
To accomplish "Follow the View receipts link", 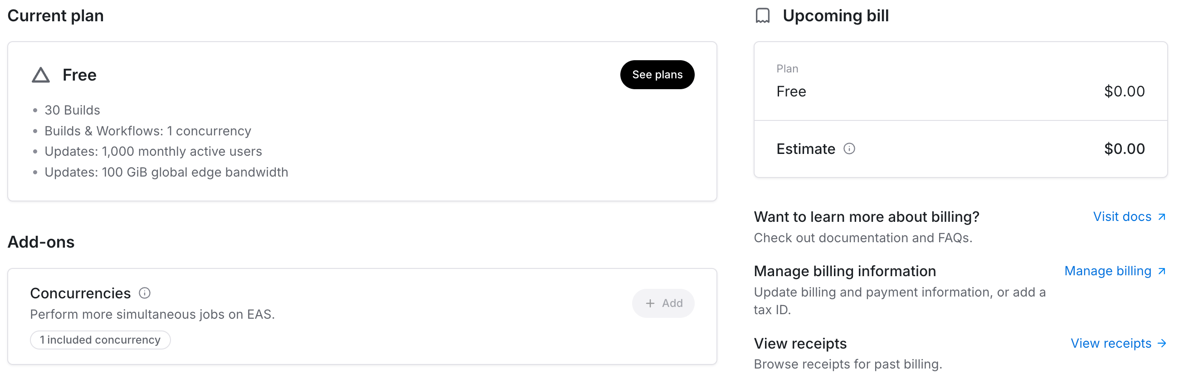I will click(1111, 343).
